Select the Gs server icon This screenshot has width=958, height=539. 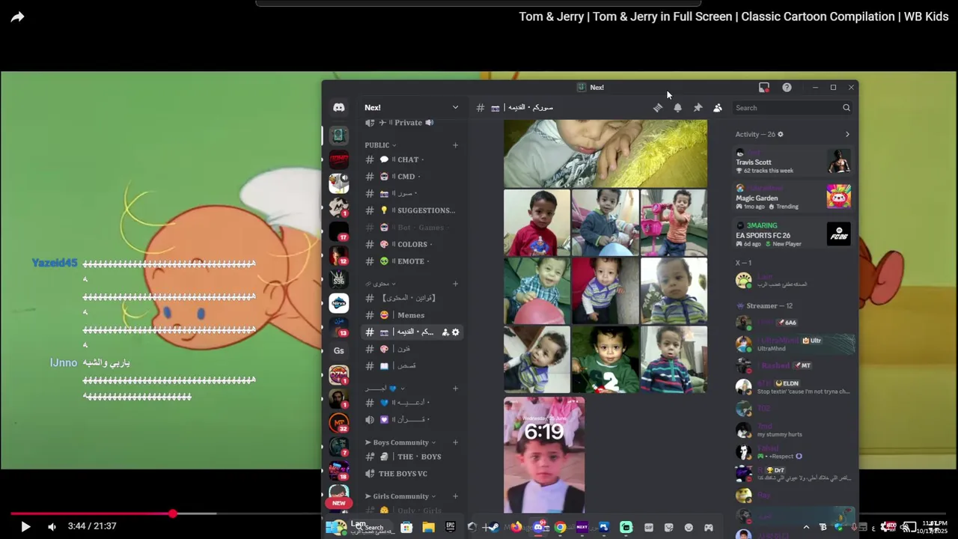[339, 351]
